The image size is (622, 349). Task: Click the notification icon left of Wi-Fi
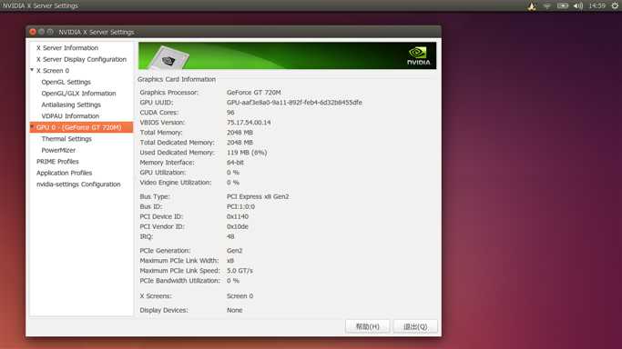[532, 6]
